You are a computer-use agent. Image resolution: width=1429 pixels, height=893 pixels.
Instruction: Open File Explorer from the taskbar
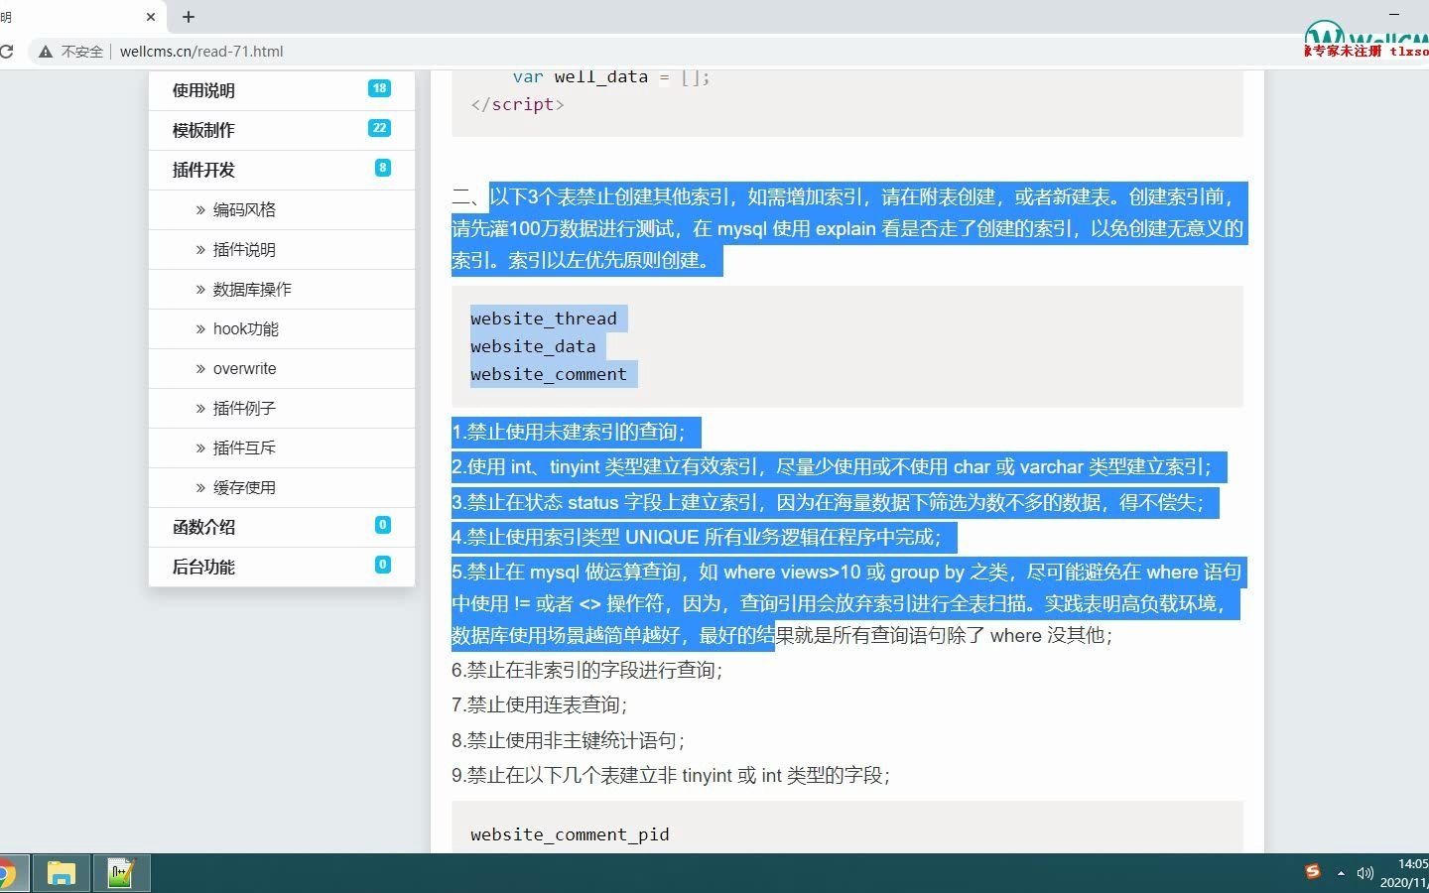pos(62,873)
